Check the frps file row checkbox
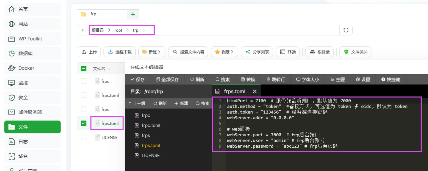 click(84, 109)
